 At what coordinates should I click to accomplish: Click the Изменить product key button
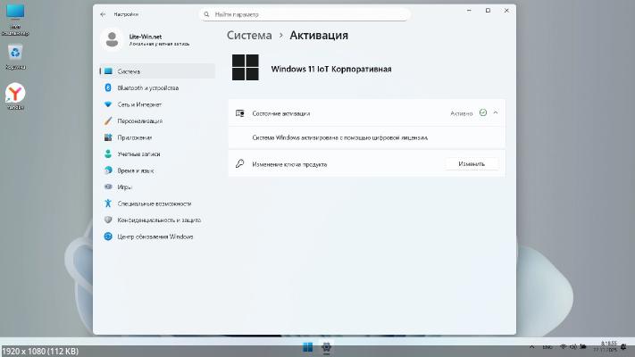472,164
